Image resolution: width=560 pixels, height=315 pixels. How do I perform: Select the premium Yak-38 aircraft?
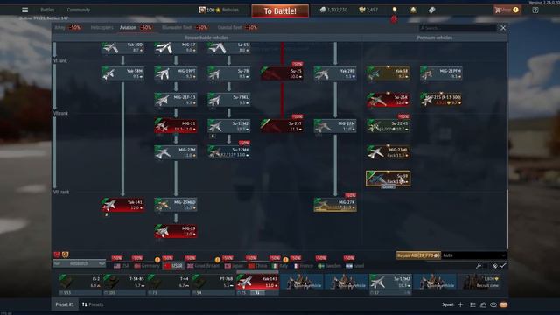(388, 73)
